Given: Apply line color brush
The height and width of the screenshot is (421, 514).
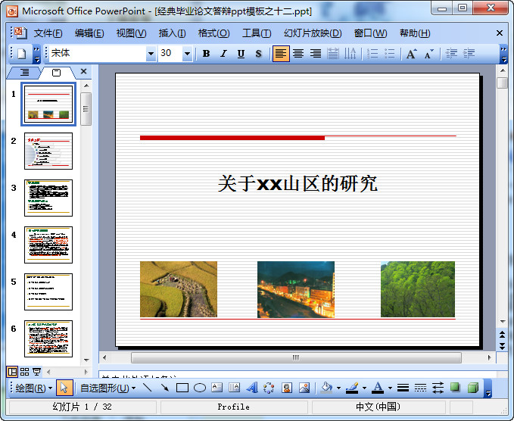Looking at the screenshot, I should (x=353, y=388).
